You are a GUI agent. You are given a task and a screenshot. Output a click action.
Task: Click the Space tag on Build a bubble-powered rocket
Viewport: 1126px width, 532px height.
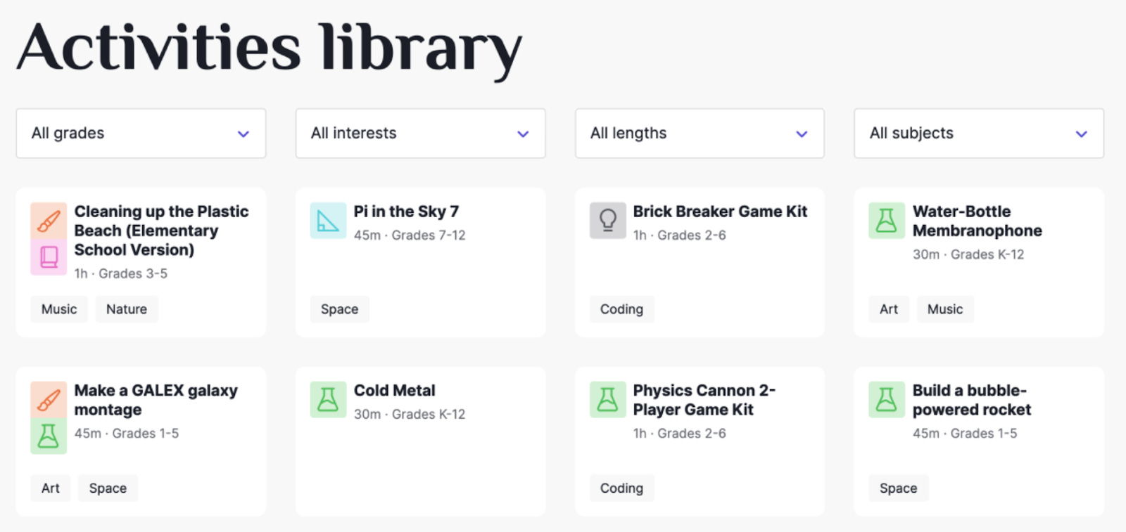pyautogui.click(x=898, y=488)
